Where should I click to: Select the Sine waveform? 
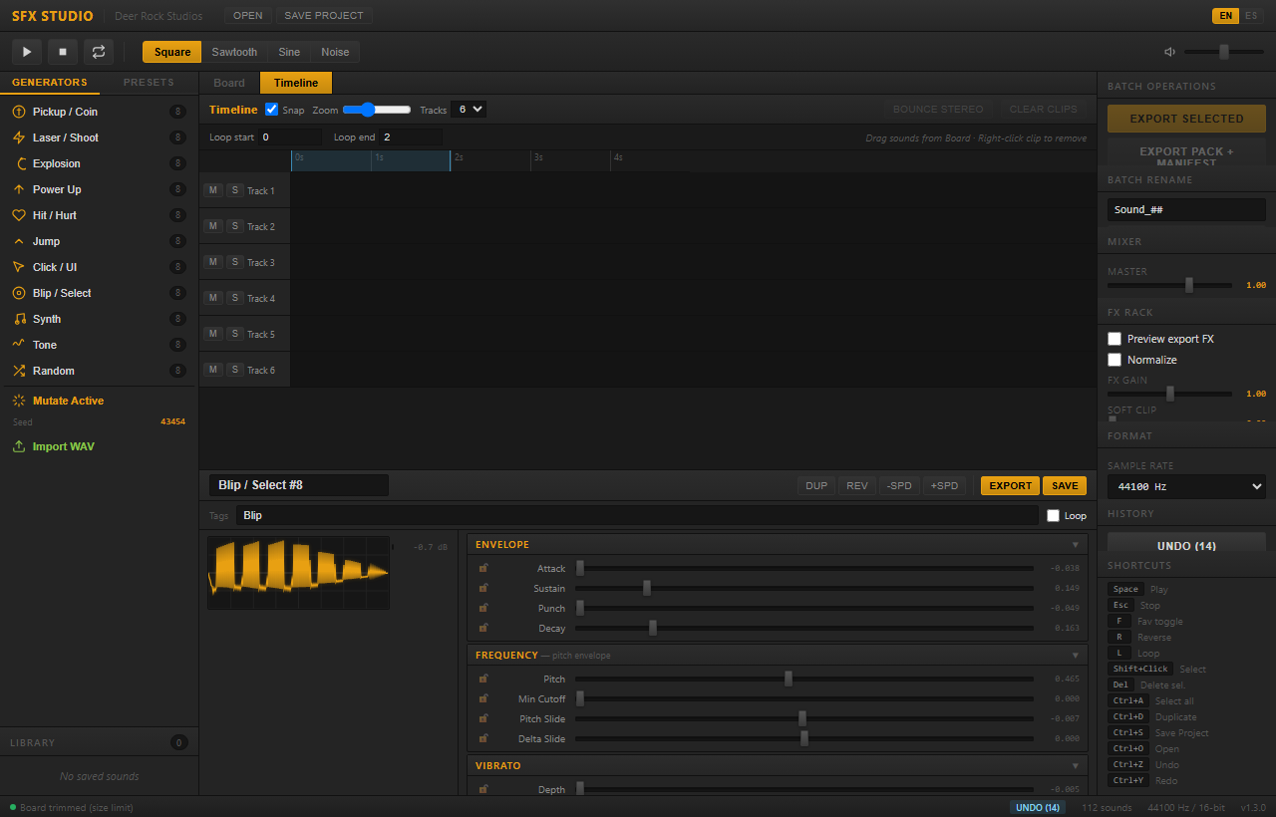(289, 52)
